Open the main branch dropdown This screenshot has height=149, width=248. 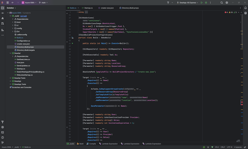(43, 2)
